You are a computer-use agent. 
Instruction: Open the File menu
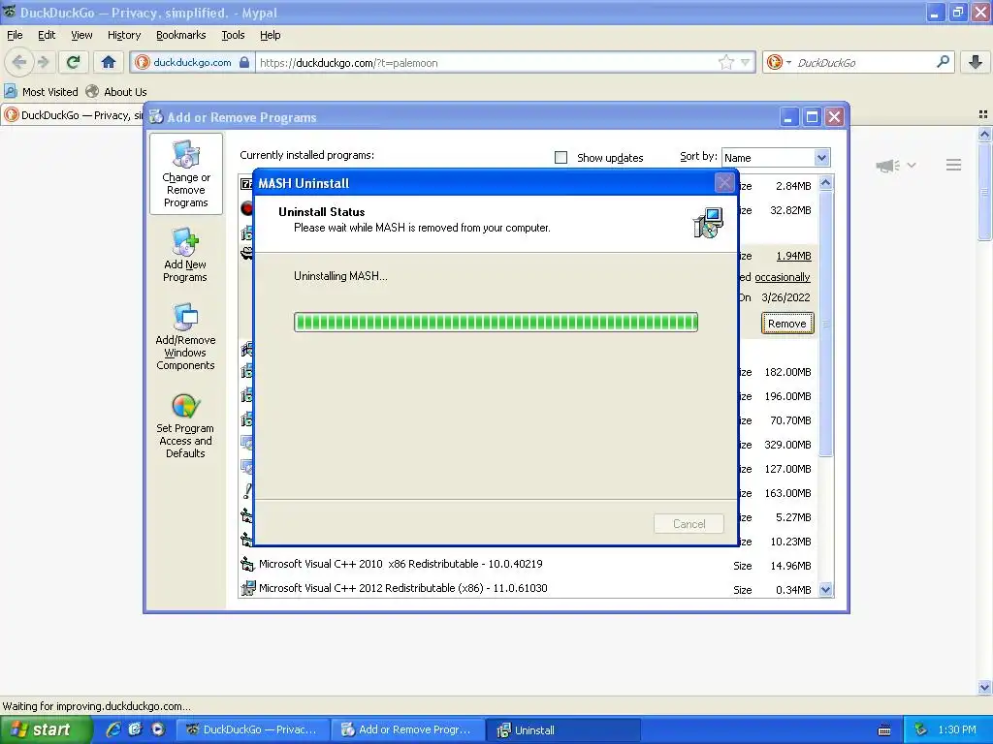[15, 35]
